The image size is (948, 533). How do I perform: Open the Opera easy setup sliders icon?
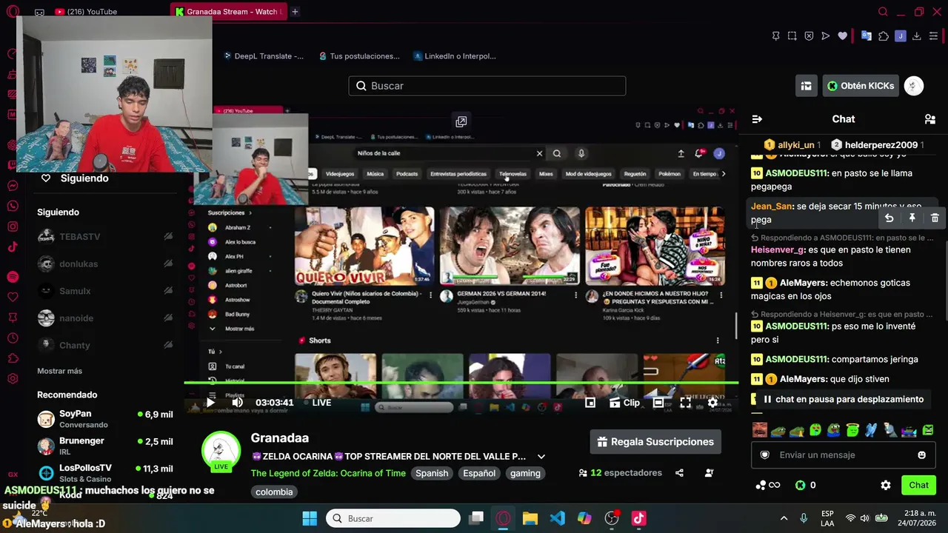coord(934,36)
